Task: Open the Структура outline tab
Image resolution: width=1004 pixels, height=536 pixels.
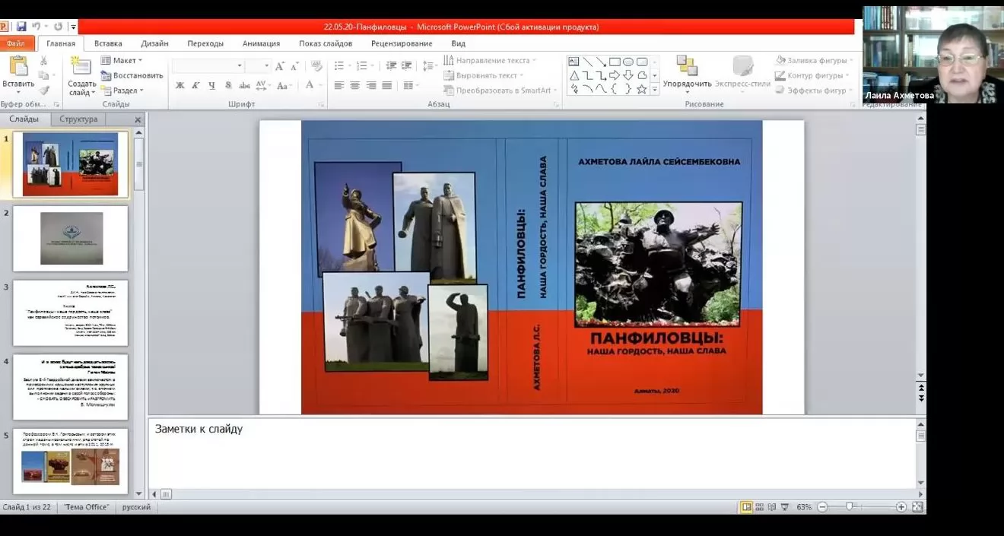Action: click(x=78, y=119)
